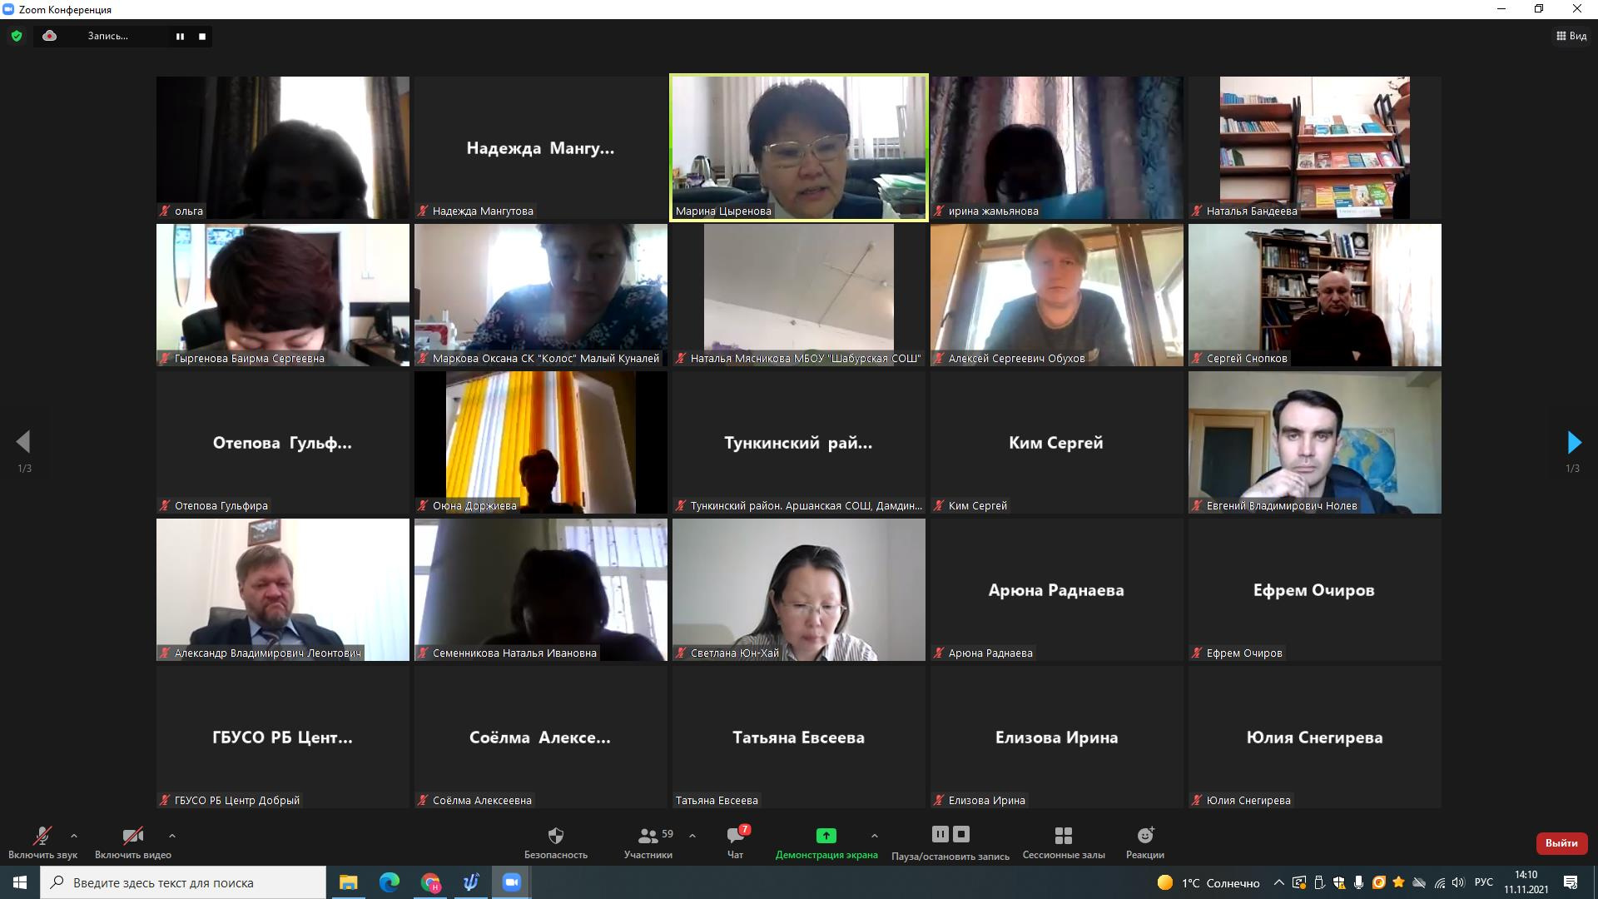Unmute microphone via Включить звук

[42, 836]
